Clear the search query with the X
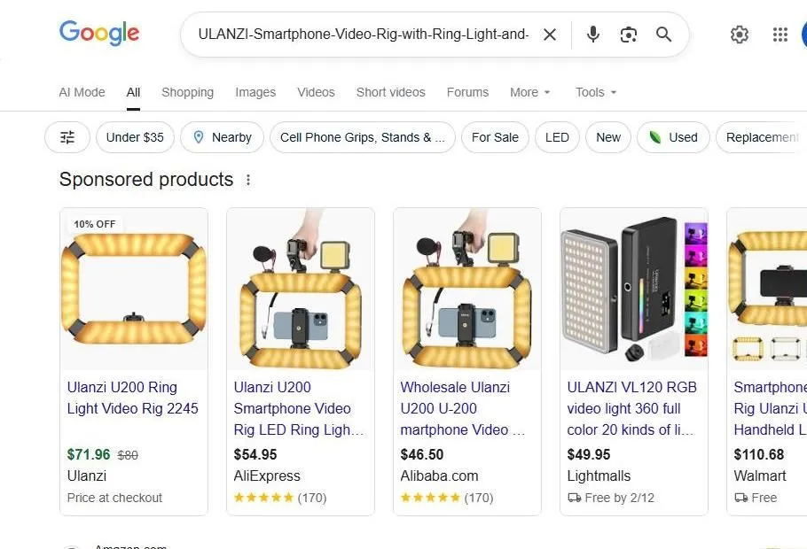The image size is (807, 549). (x=550, y=35)
